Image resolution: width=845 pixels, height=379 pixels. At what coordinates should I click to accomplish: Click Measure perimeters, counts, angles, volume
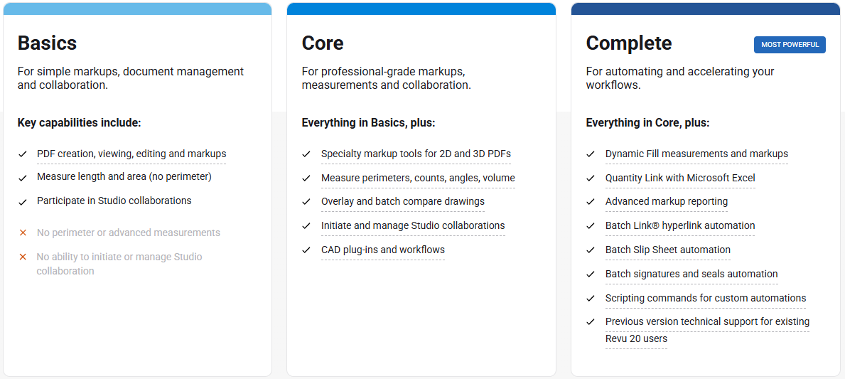(418, 178)
